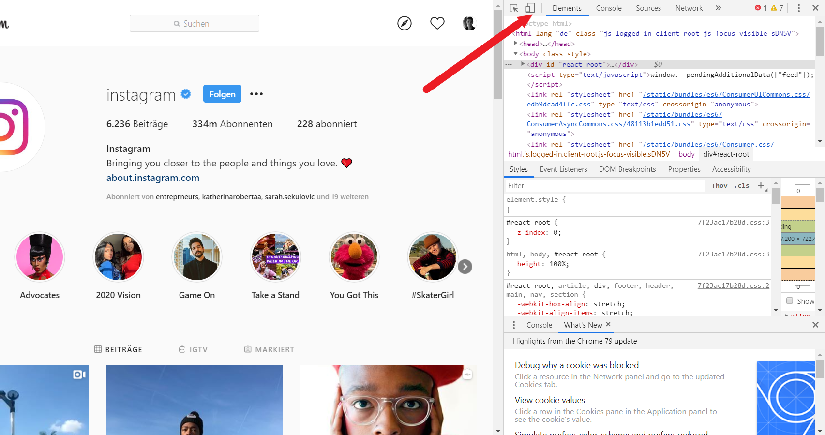This screenshot has height=435, width=825.
Task: Click the yellow warning count indicator
Action: [777, 8]
